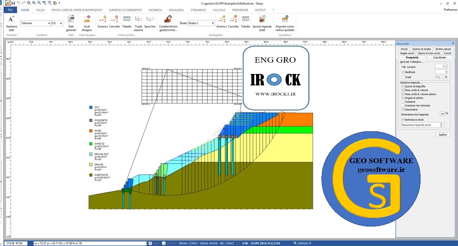The width and height of the screenshot is (458, 246).
Task: Click Sposta legenda strati icon
Action: [262, 23]
